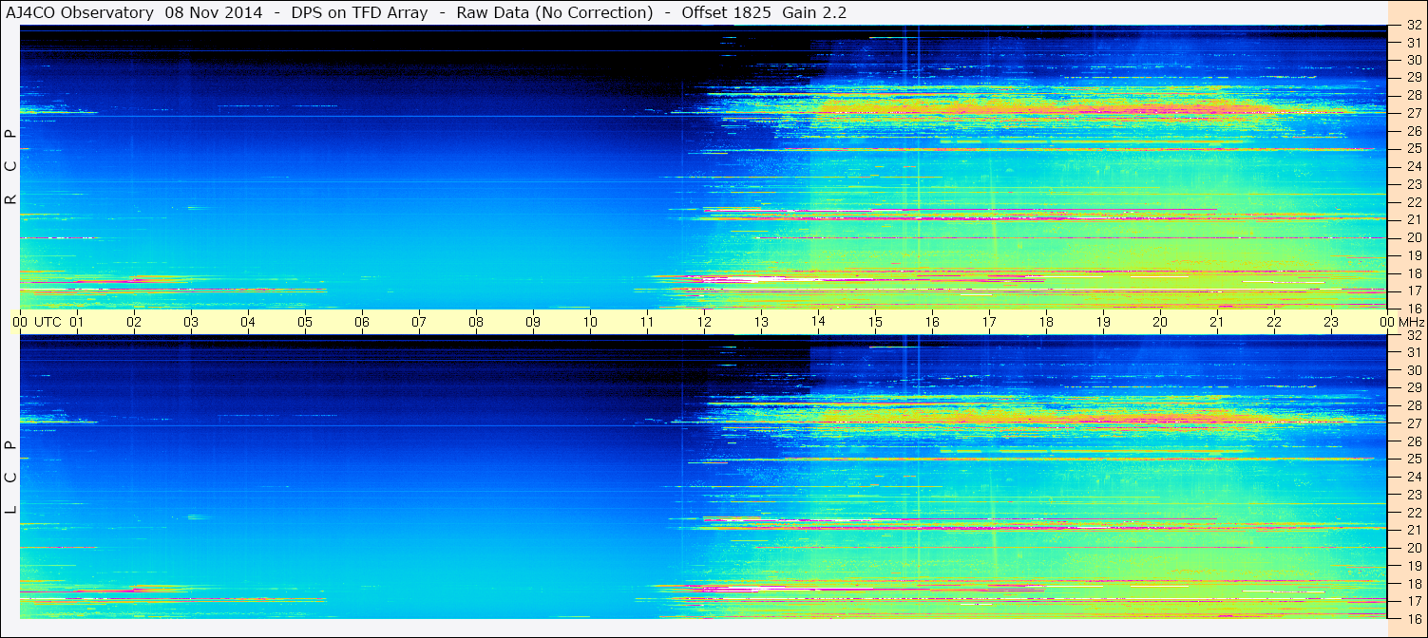
Task: Click the 20 MHz label in upper RCP panel
Action: click(1413, 237)
